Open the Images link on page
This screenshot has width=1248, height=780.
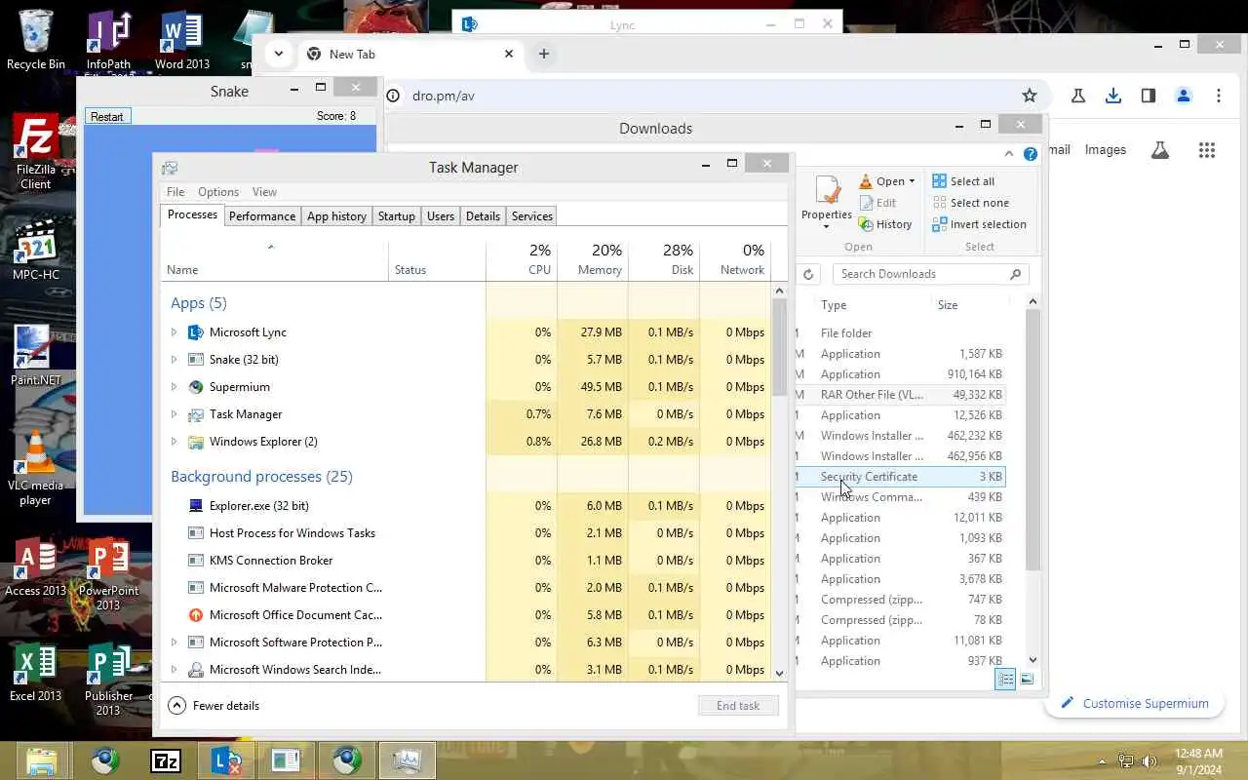[x=1106, y=150]
